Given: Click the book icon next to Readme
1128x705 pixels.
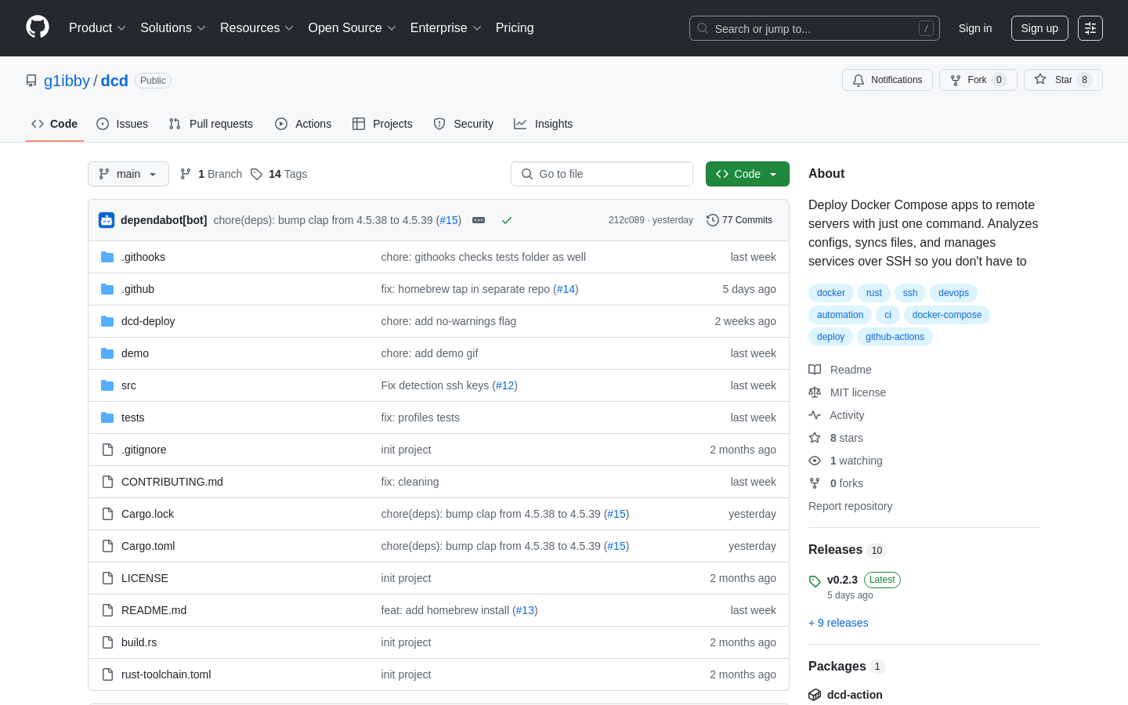Looking at the screenshot, I should point(815,370).
